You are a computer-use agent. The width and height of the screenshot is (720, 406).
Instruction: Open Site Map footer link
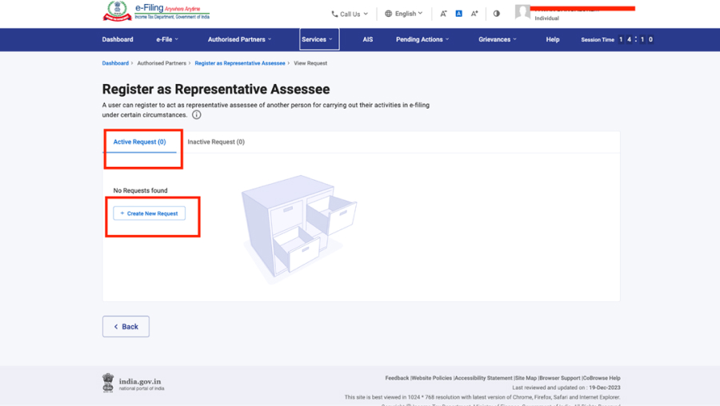(526, 378)
